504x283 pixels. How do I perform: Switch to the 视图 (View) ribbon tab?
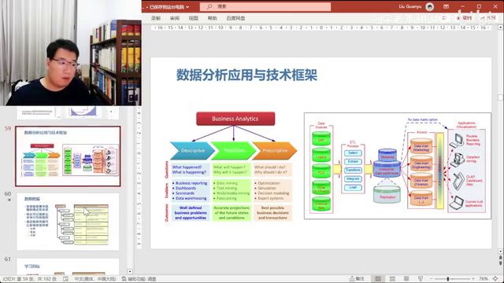[x=193, y=18]
